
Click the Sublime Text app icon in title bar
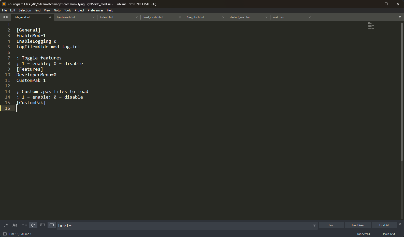click(4, 4)
